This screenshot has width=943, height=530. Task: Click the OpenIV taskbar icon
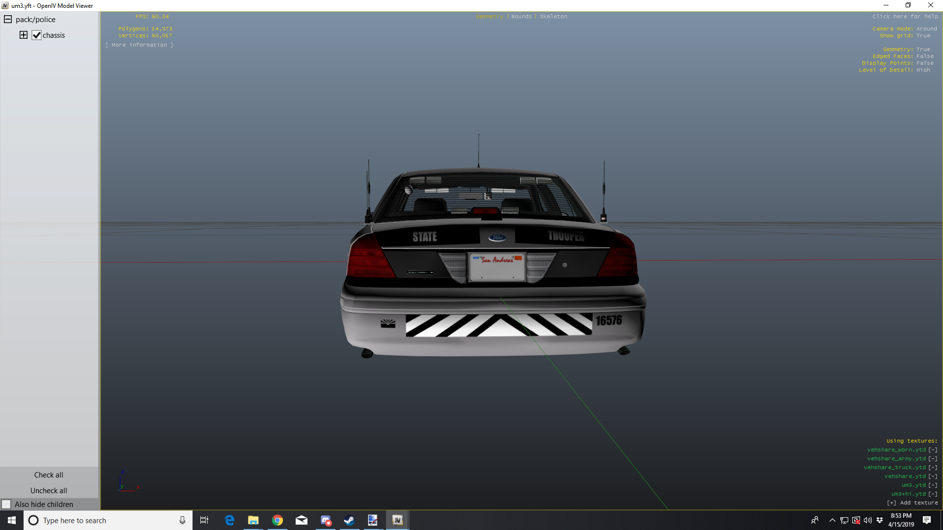(397, 520)
